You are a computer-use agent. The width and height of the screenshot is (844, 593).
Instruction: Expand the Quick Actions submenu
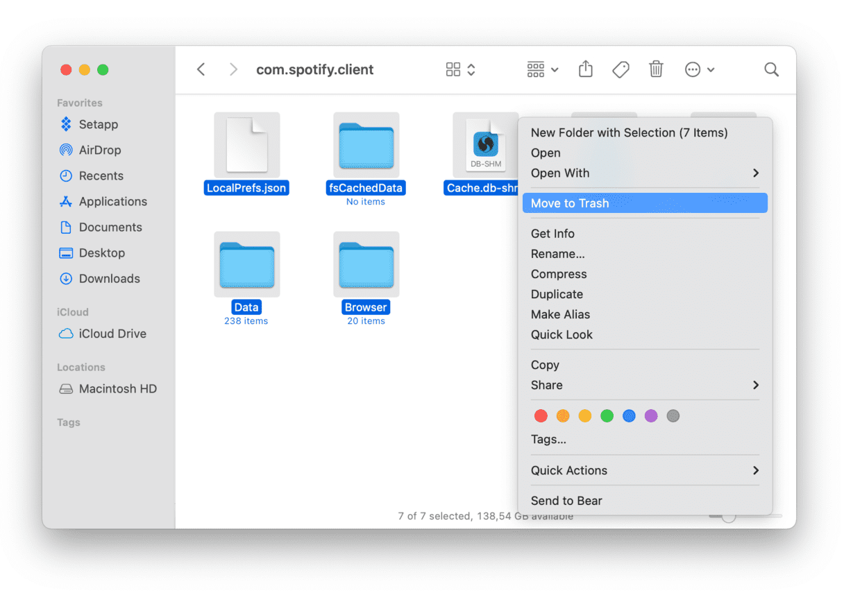tap(644, 470)
